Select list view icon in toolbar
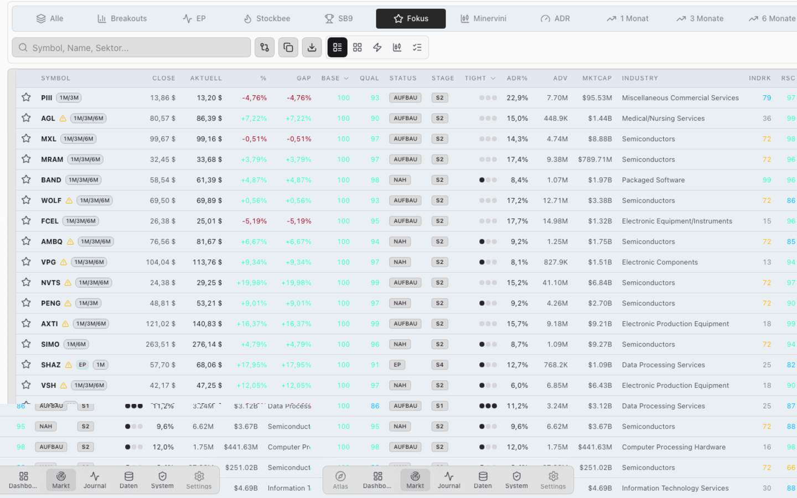Screen dimensions: 797x498 338,48
